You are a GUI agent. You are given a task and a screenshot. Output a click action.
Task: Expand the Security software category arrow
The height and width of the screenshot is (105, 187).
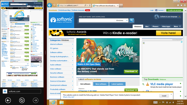(x=73, y=73)
